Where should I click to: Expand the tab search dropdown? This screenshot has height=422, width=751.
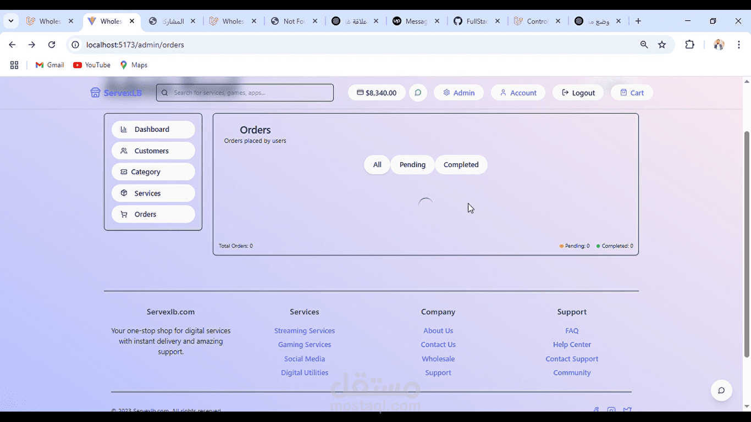tap(11, 21)
